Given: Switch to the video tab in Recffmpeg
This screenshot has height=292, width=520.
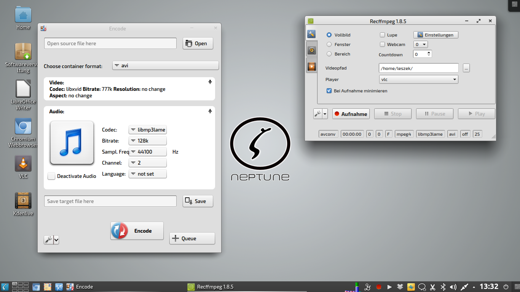Looking at the screenshot, I should 311,67.
